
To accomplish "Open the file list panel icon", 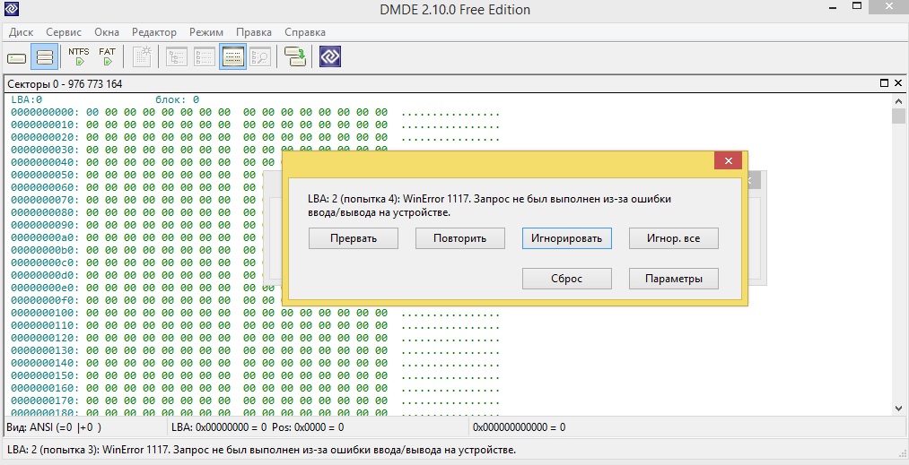I will [204, 56].
